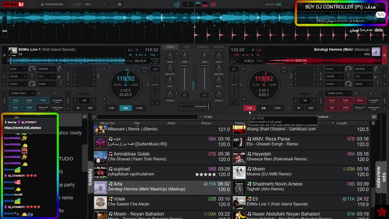This screenshot has height=219, width=389.
Task: Adjust deck B volume fader
Action: 205,77
